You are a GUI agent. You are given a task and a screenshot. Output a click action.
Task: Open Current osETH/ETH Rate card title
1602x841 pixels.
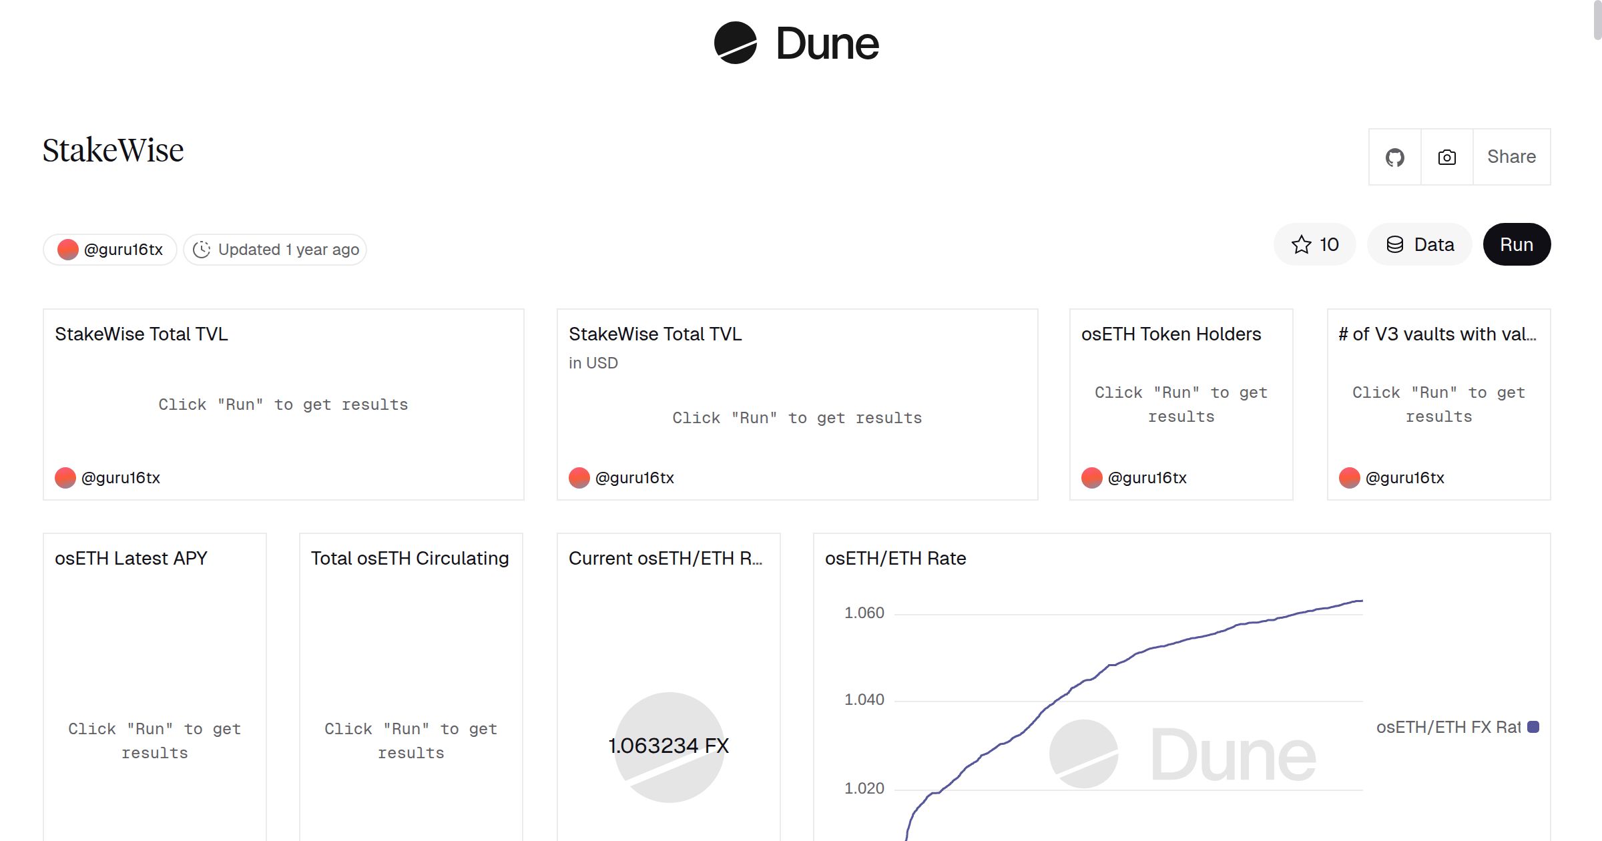665,558
